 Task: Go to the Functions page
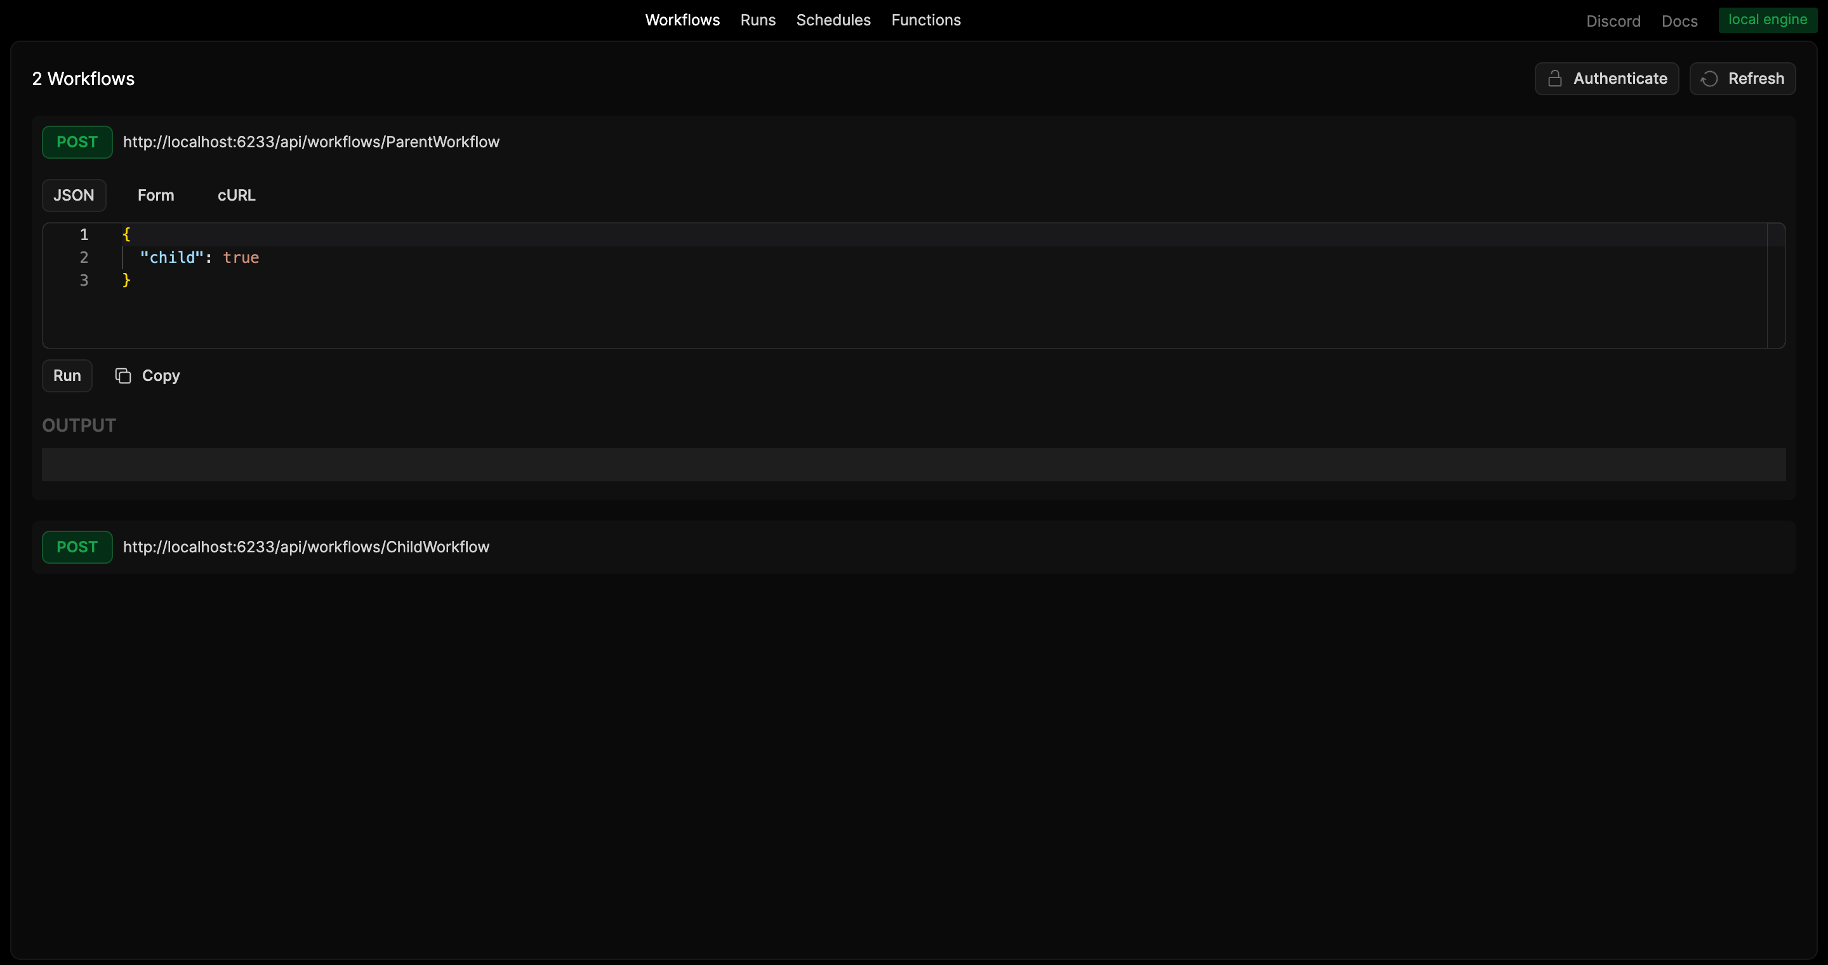click(x=925, y=20)
